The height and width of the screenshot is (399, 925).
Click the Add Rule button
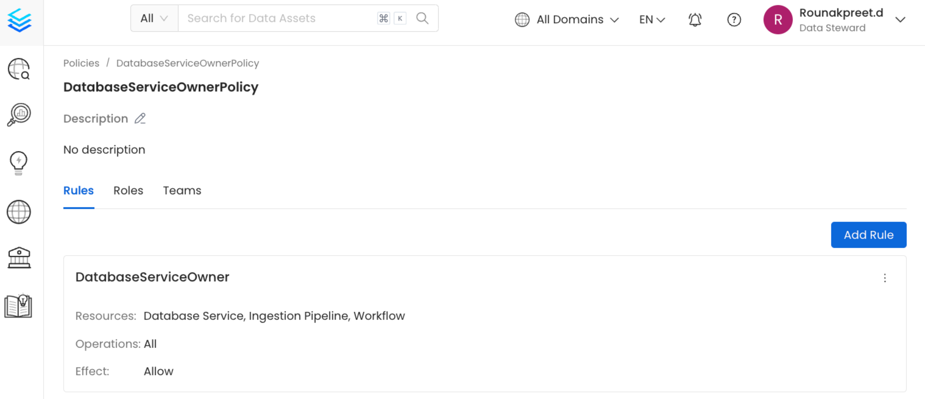click(x=869, y=235)
